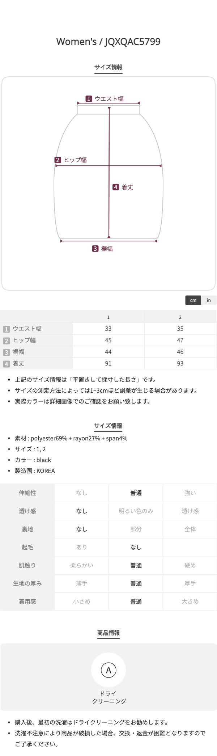Click the skirt measurement diagram
The height and width of the screenshot is (756, 217).
[x=109, y=183]
